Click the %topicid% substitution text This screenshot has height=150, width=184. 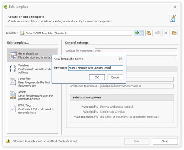pyautogui.click(x=90, y=107)
